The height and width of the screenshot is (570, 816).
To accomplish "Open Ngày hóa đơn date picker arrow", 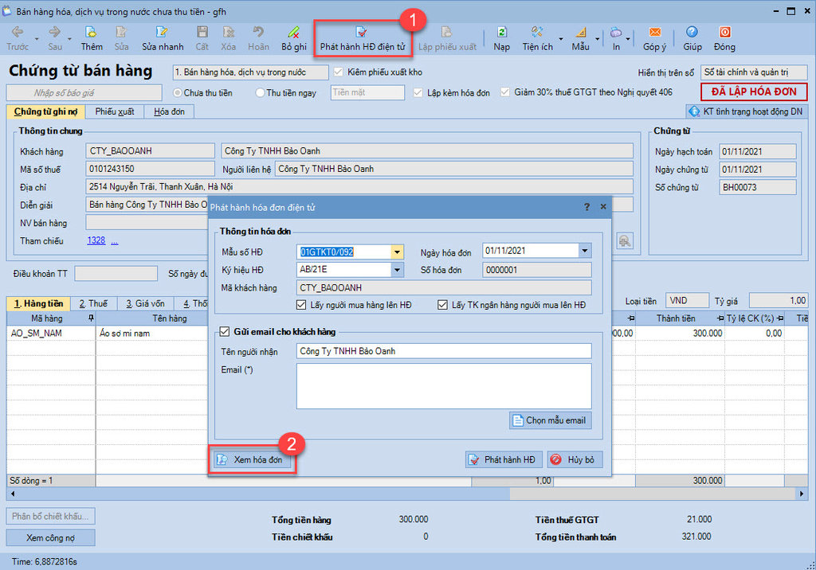I will point(585,251).
